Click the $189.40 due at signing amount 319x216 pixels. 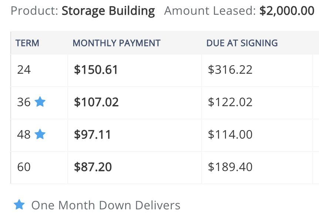point(230,167)
